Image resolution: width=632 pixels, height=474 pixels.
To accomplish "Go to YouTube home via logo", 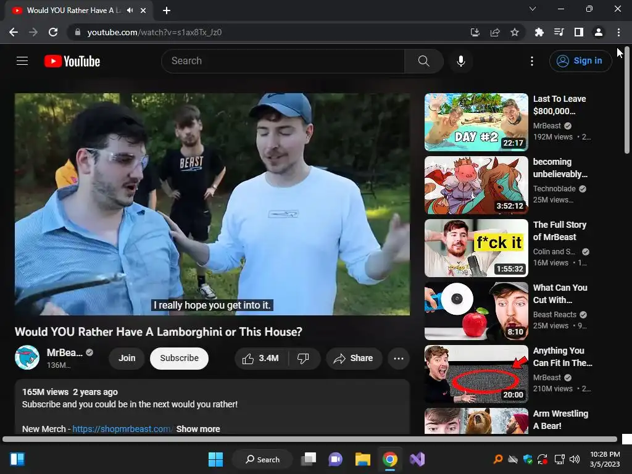I will click(x=72, y=61).
